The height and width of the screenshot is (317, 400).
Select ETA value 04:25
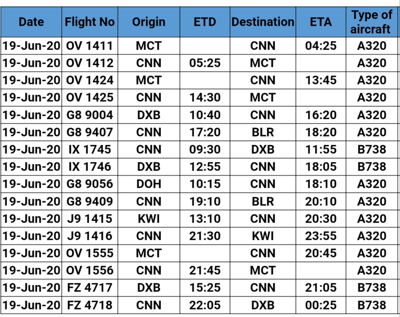tap(321, 46)
